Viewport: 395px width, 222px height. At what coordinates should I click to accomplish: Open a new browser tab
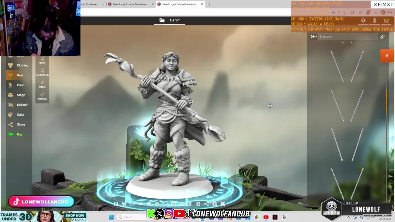[x=209, y=4]
